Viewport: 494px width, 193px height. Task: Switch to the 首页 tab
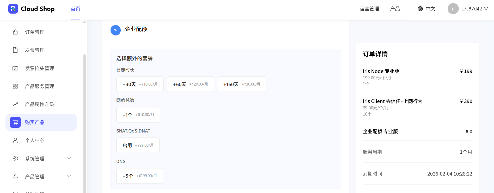[75, 9]
